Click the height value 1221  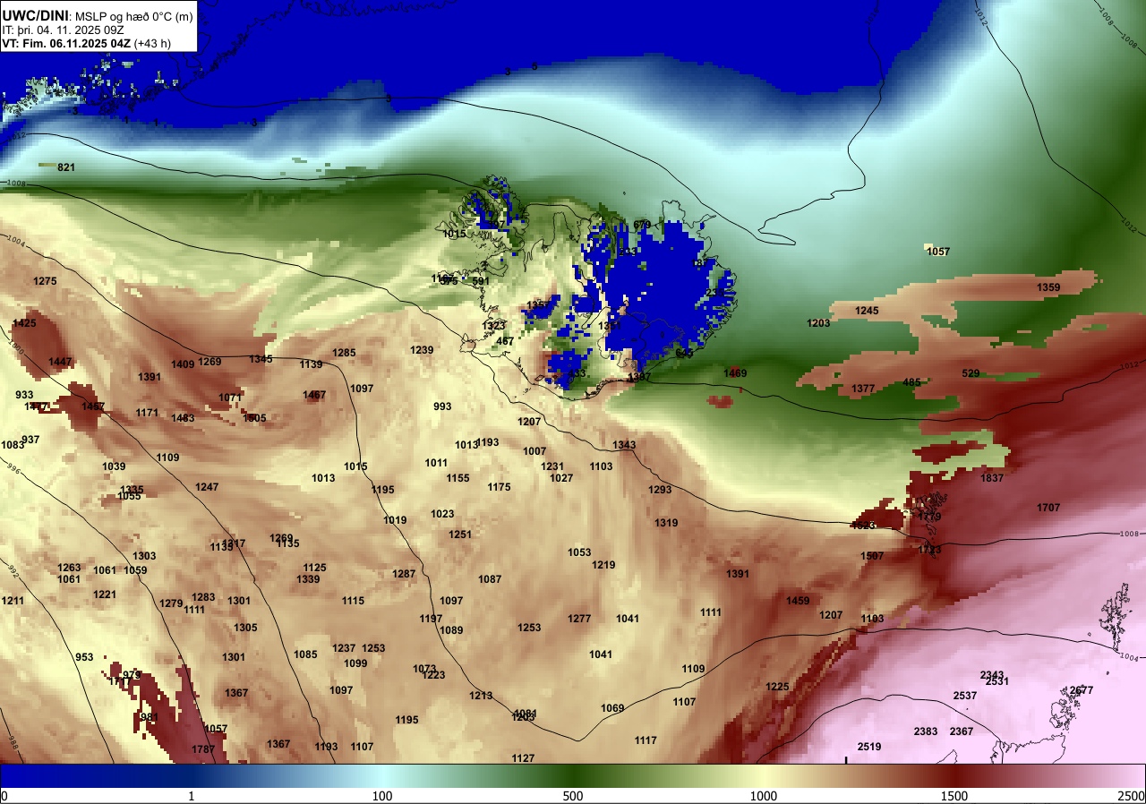point(105,594)
